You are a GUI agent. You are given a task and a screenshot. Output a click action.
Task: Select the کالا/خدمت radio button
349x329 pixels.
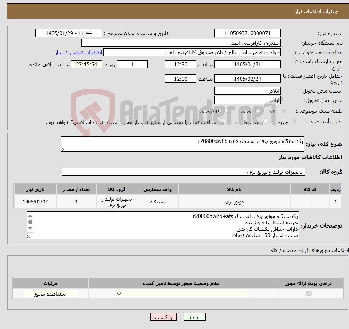coord(226,110)
